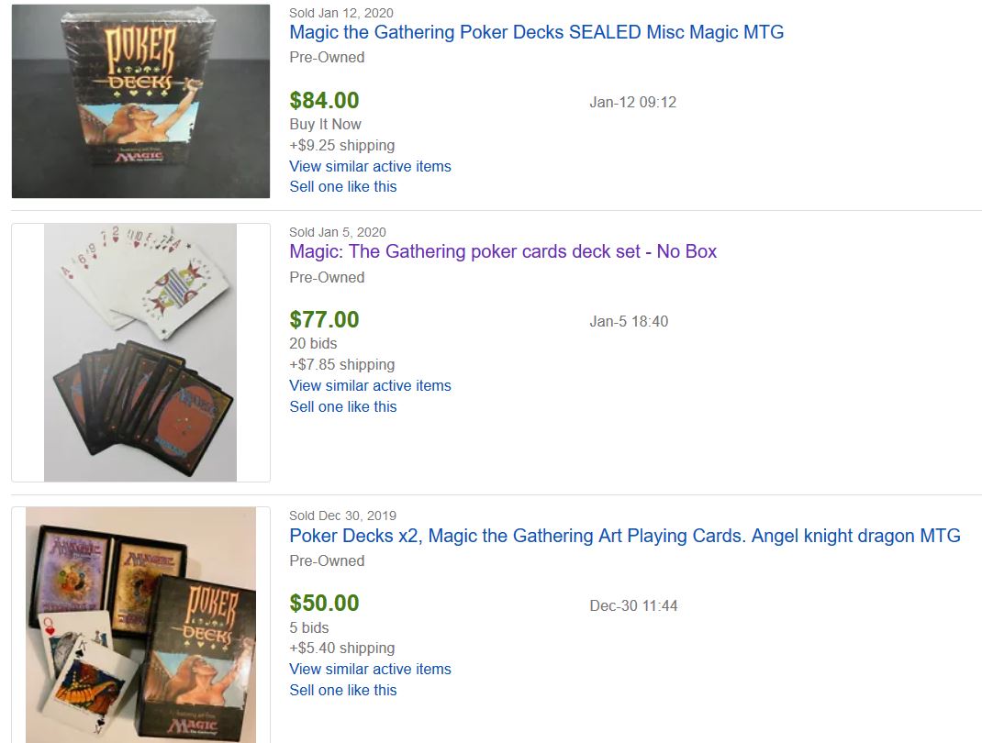View similar active items for the $50.00 listing
This screenshot has height=743, width=982.
pyautogui.click(x=370, y=669)
